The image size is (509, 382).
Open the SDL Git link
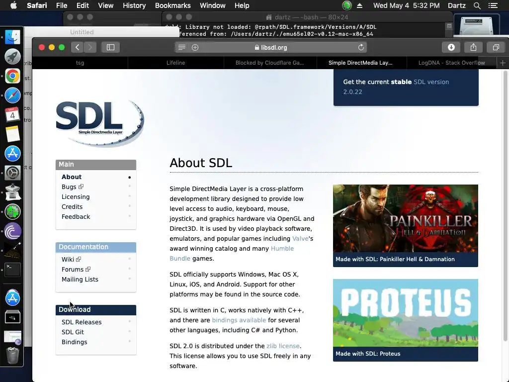73,332
